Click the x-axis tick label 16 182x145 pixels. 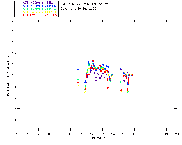pyautogui.click(x=134, y=134)
